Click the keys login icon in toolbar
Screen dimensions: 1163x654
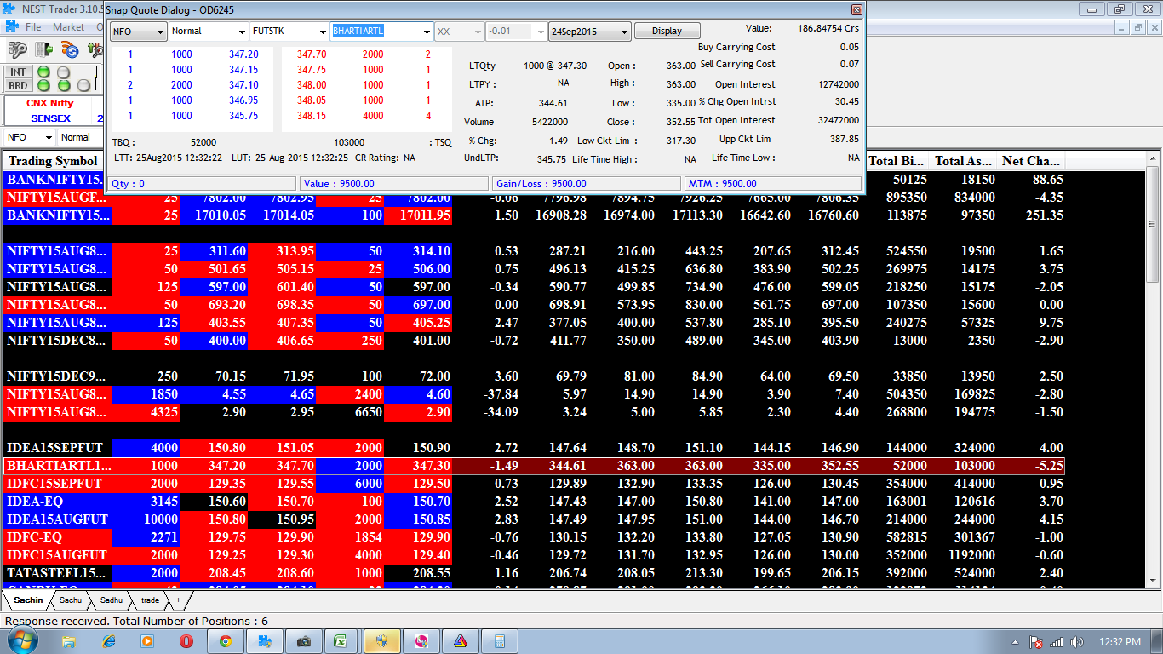pos(17,50)
